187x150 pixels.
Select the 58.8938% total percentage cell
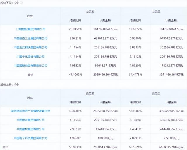pos(75,147)
